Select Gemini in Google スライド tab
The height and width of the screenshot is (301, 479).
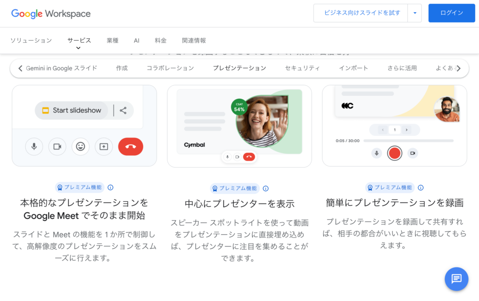click(61, 68)
